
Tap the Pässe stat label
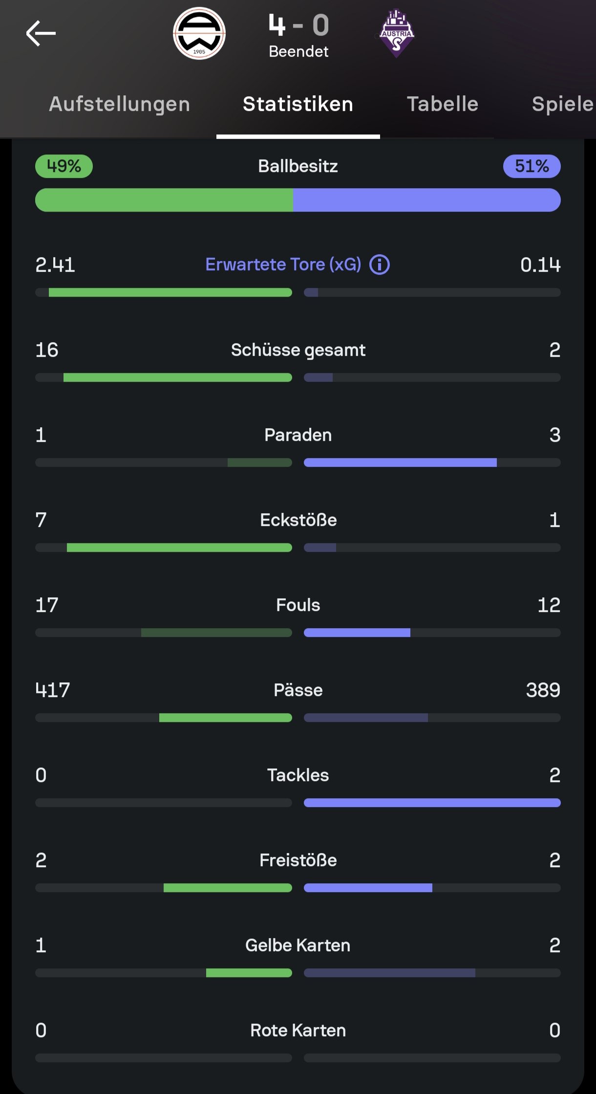pos(298,690)
